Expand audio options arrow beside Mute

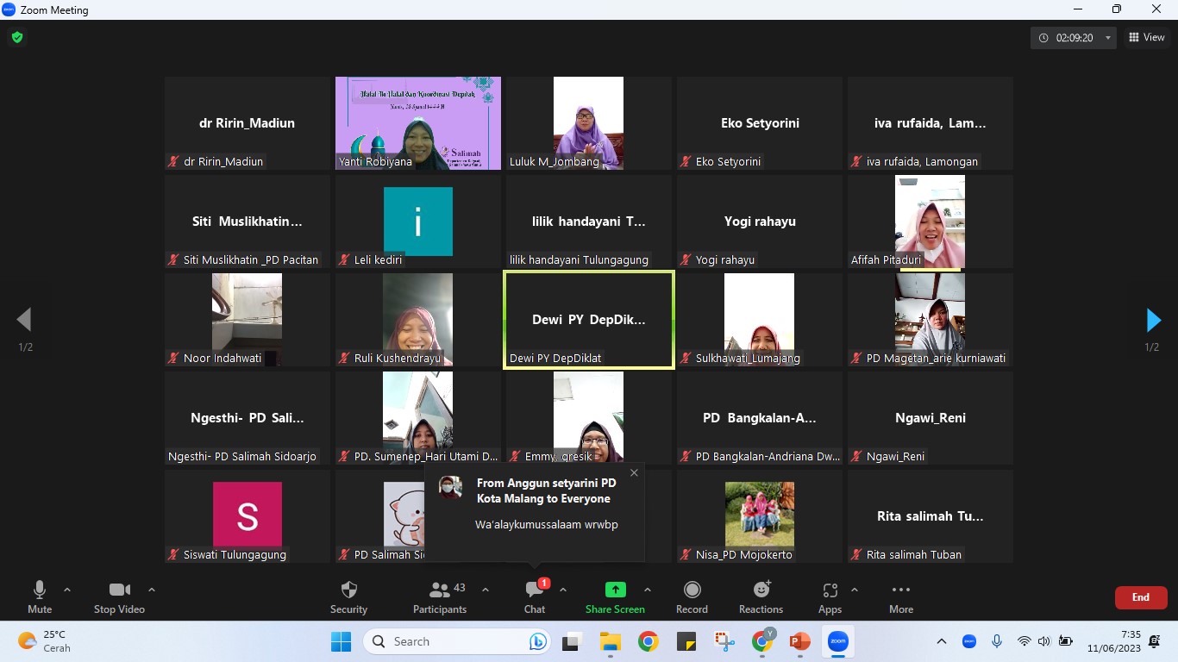(67, 590)
